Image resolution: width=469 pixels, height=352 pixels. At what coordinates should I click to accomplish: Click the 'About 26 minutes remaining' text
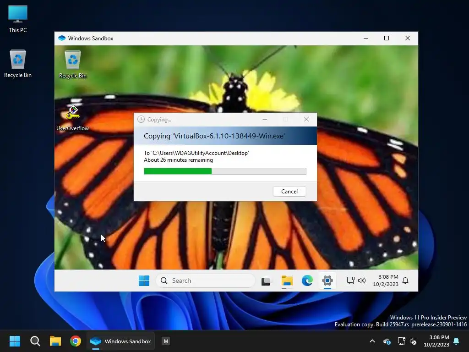tap(178, 160)
